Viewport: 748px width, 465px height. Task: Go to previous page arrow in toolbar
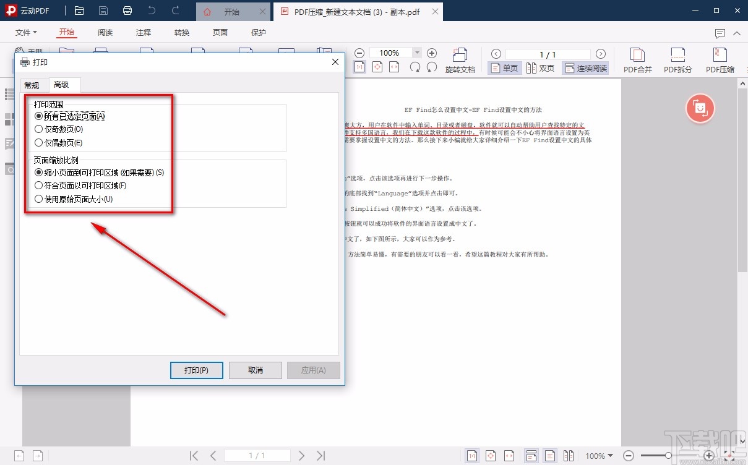tap(495, 54)
